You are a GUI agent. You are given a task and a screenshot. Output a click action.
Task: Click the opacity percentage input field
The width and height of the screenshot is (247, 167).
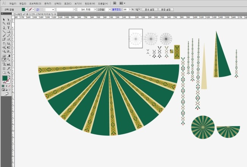click(127, 9)
